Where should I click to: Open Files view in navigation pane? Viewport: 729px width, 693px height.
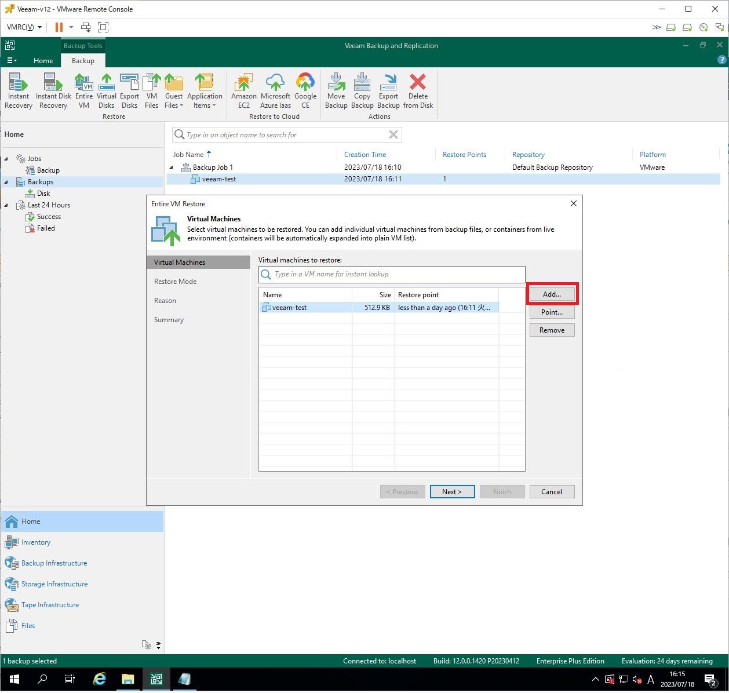(28, 626)
